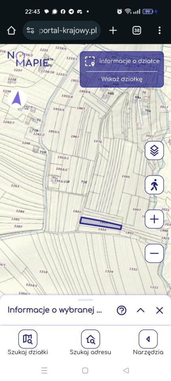Tap the Szukaj adresu icon
The image size is (171, 381).
tap(90, 339)
